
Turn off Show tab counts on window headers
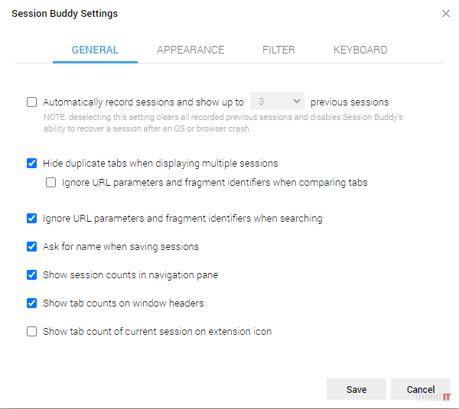(32, 304)
